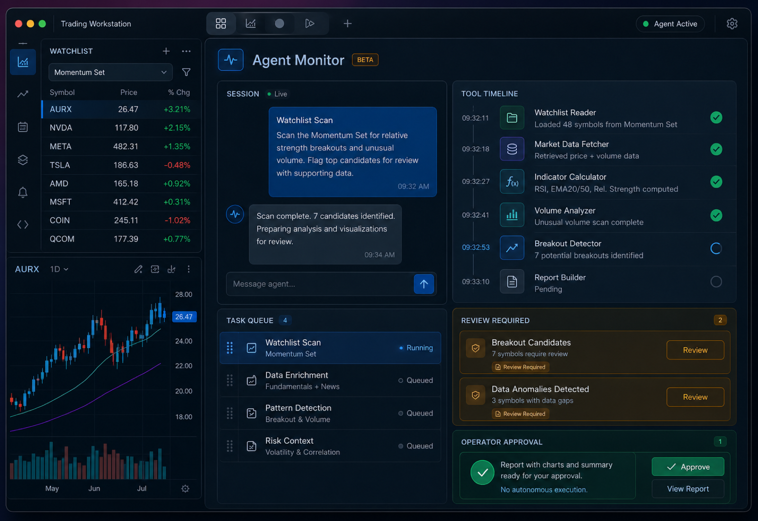Open the layers sidebar icon

[23, 160]
